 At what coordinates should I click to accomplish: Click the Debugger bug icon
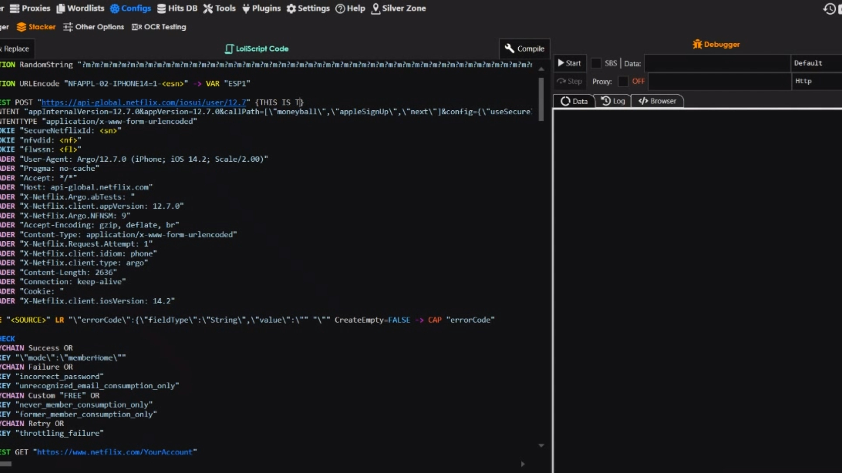pyautogui.click(x=697, y=44)
